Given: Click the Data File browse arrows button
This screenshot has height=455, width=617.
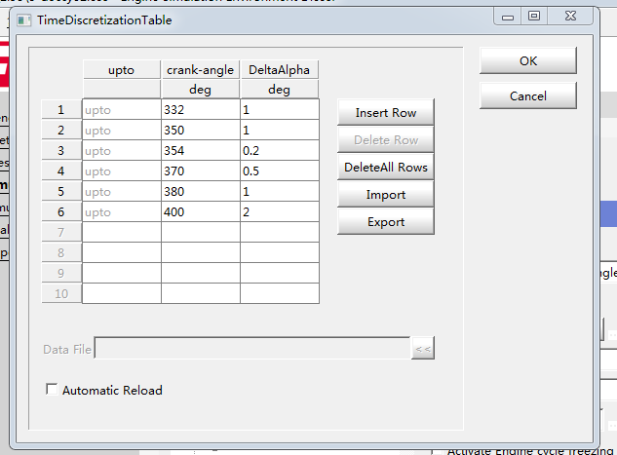Looking at the screenshot, I should tap(422, 349).
